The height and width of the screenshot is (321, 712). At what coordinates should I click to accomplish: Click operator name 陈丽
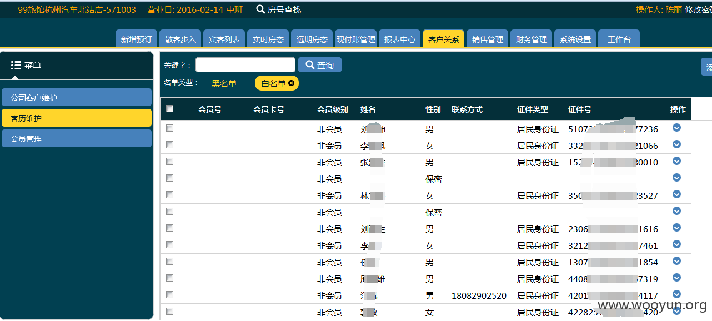pyautogui.click(x=674, y=9)
